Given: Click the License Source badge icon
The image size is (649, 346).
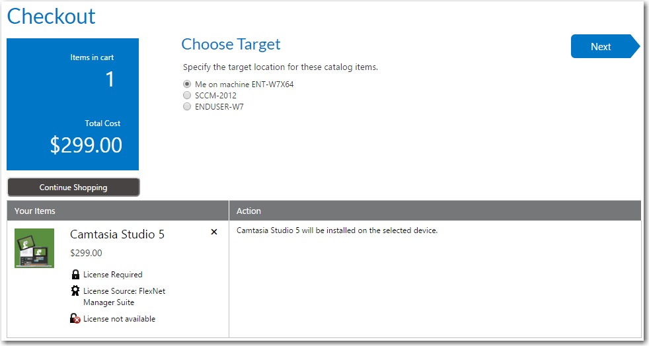Looking at the screenshot, I should coord(75,291).
